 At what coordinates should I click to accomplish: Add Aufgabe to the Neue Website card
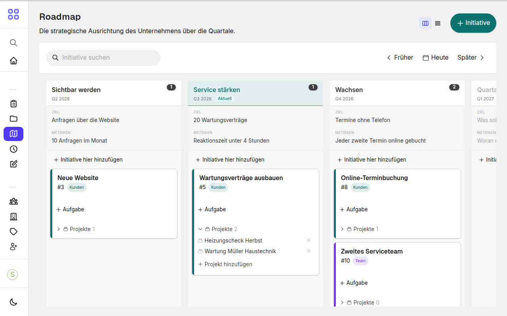[71, 209]
